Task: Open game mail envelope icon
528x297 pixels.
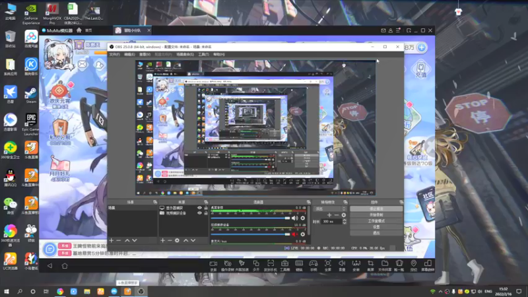Action: pos(82,64)
